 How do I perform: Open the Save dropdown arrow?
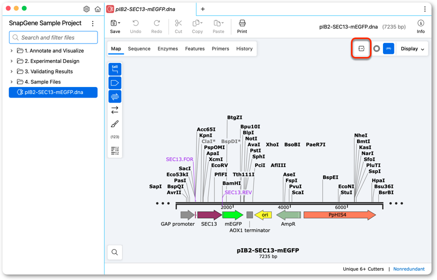point(119,23)
